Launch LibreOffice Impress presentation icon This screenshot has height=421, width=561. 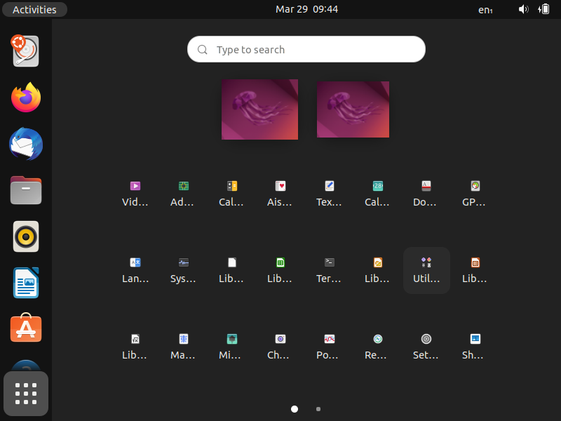click(x=475, y=270)
